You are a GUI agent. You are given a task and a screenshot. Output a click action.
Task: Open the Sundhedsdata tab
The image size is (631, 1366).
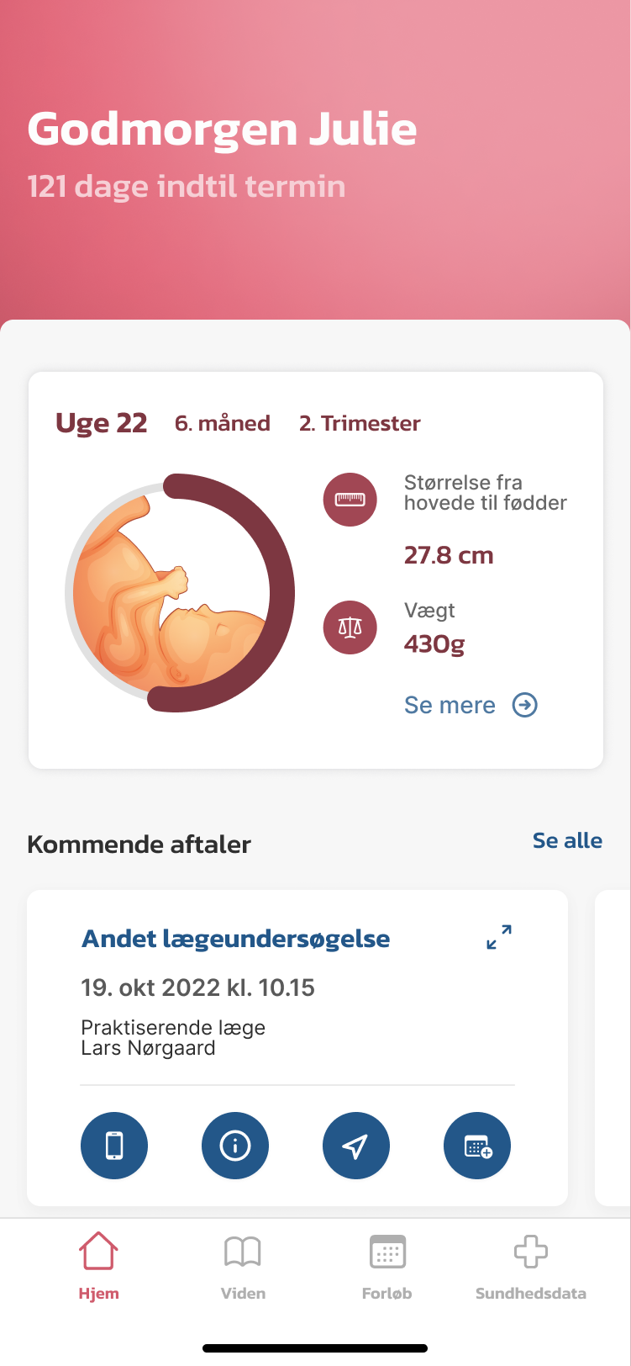(531, 1265)
